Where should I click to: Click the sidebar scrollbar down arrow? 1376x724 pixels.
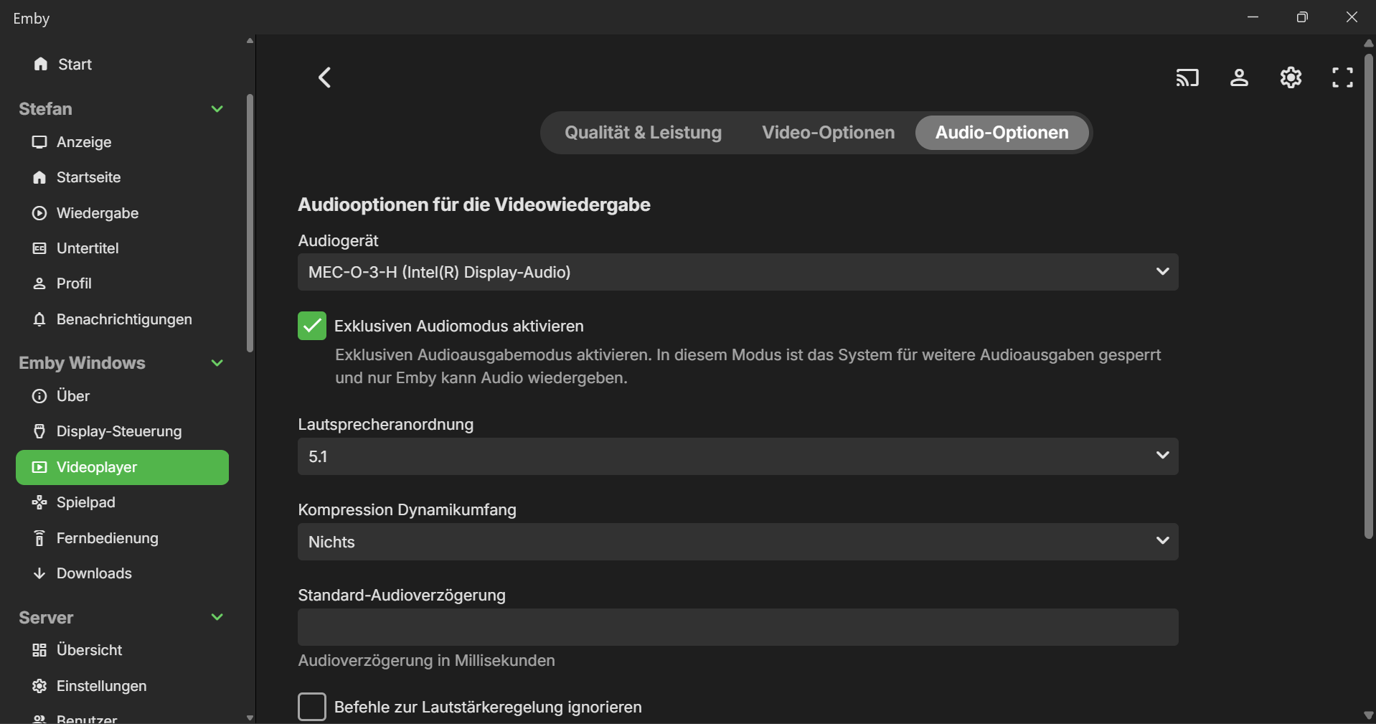point(250,717)
